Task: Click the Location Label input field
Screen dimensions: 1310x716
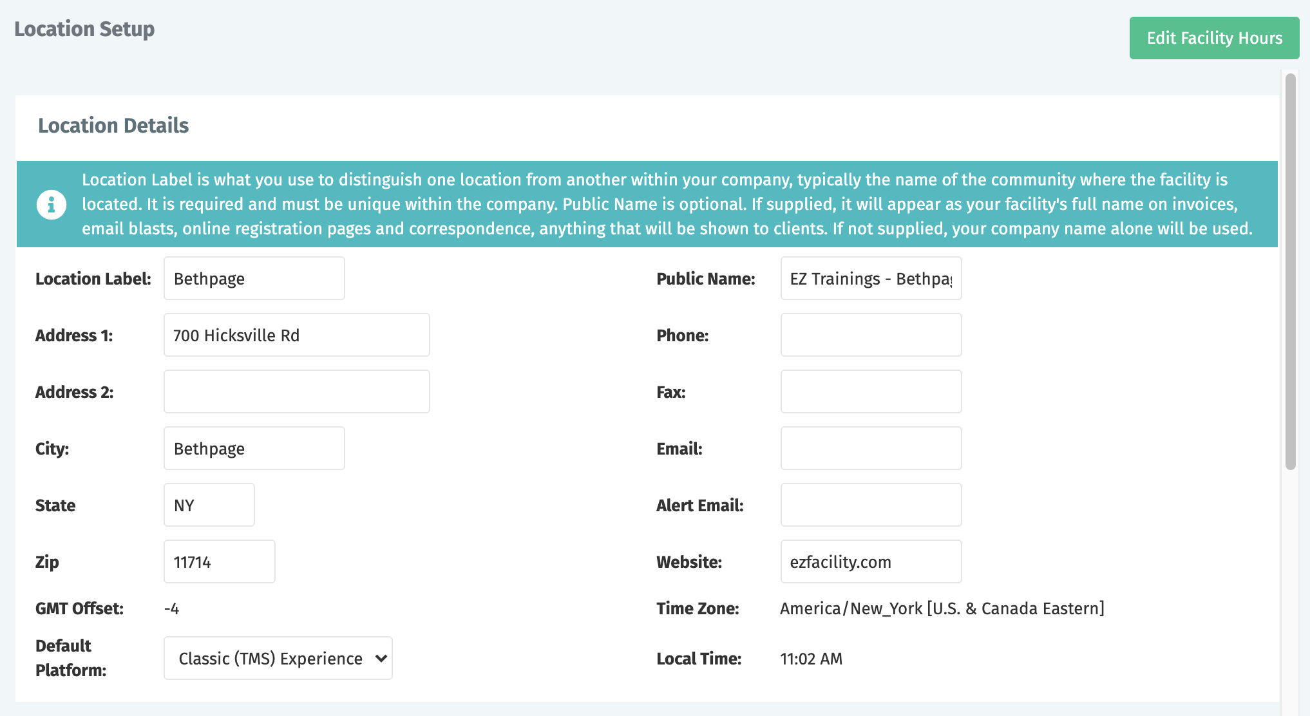Action: pos(254,278)
